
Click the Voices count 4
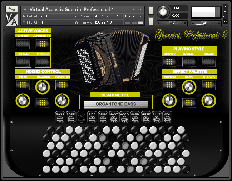coord(96,16)
